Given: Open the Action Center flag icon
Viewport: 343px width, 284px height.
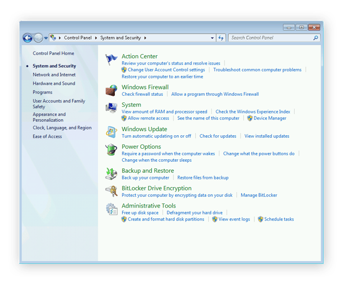Looking at the screenshot, I should [x=111, y=59].
